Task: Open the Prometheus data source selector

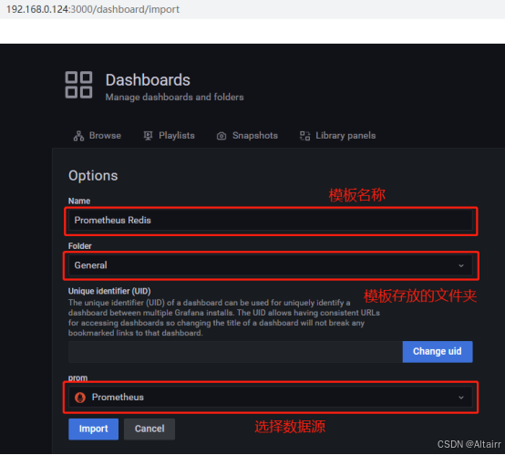Action: [271, 398]
